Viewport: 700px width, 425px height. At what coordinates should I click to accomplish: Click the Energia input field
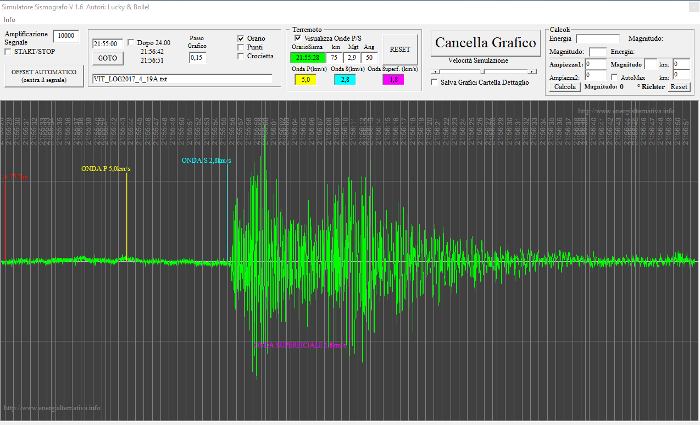point(598,39)
